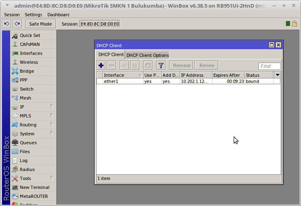Click the Routing sidebar icon

point(15,125)
